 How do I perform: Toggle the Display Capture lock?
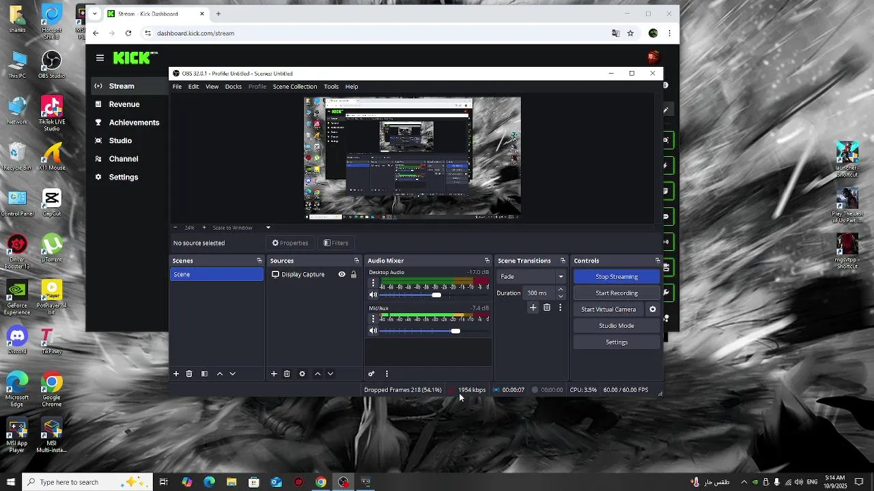[354, 274]
